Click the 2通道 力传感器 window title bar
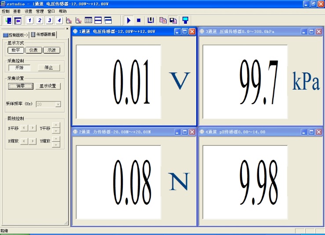The width and height of the screenshot is (325, 235). click(x=123, y=132)
